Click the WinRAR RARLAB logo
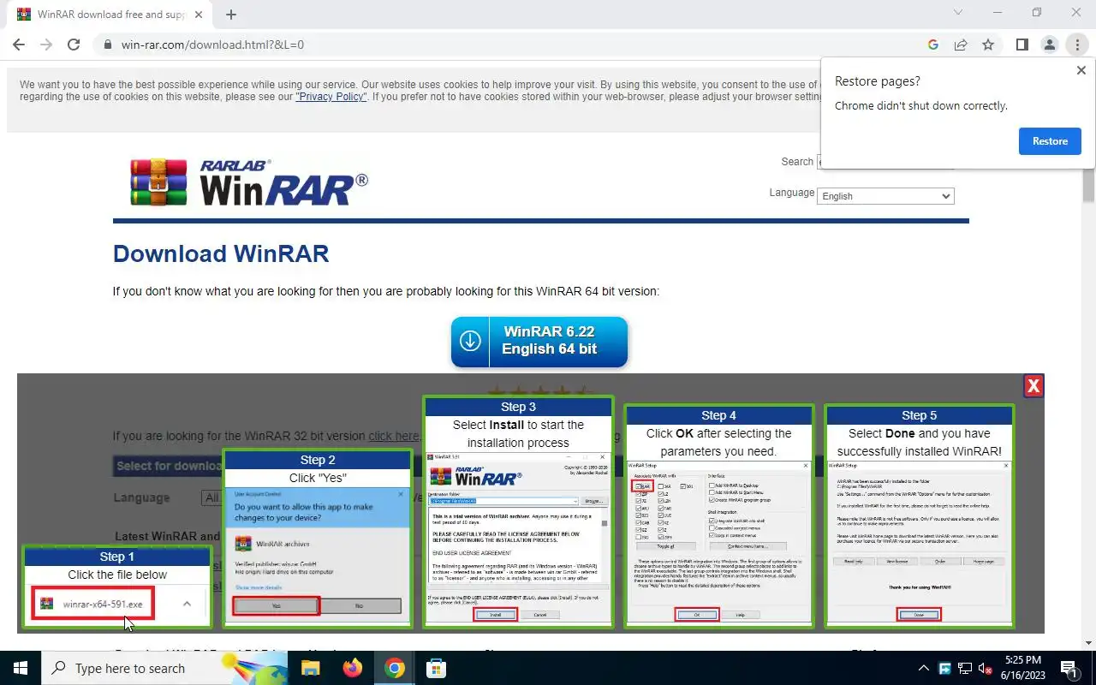 tap(249, 182)
